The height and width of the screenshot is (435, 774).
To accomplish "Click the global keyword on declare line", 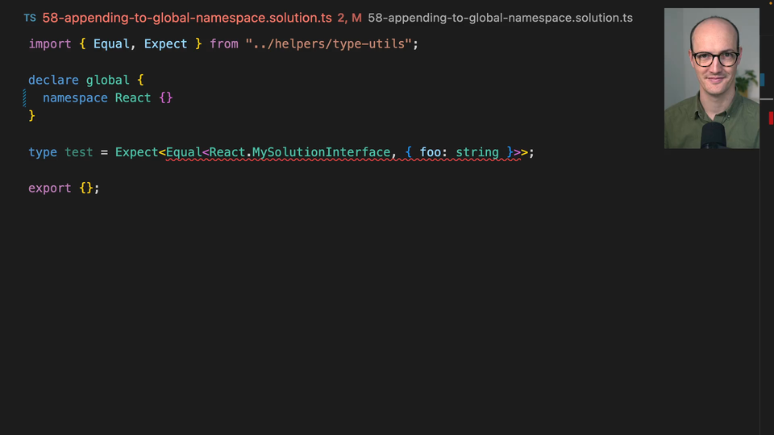I will click(x=107, y=80).
